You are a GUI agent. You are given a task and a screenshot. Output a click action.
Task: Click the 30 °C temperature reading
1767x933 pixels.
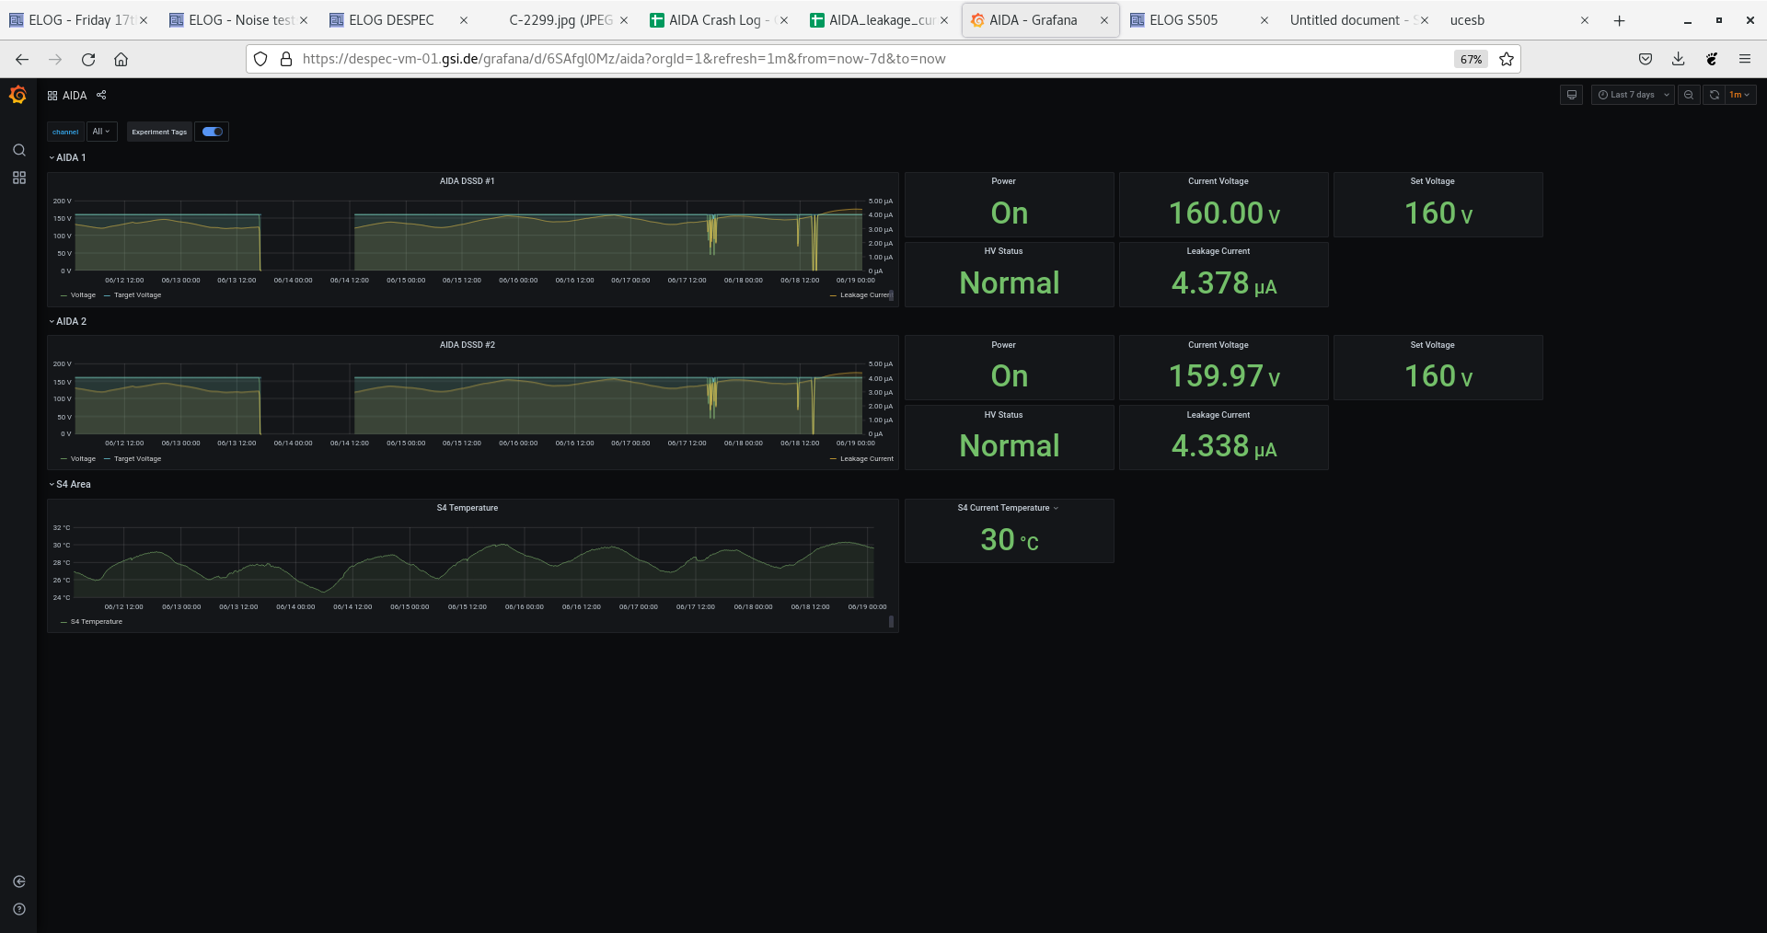point(1009,540)
